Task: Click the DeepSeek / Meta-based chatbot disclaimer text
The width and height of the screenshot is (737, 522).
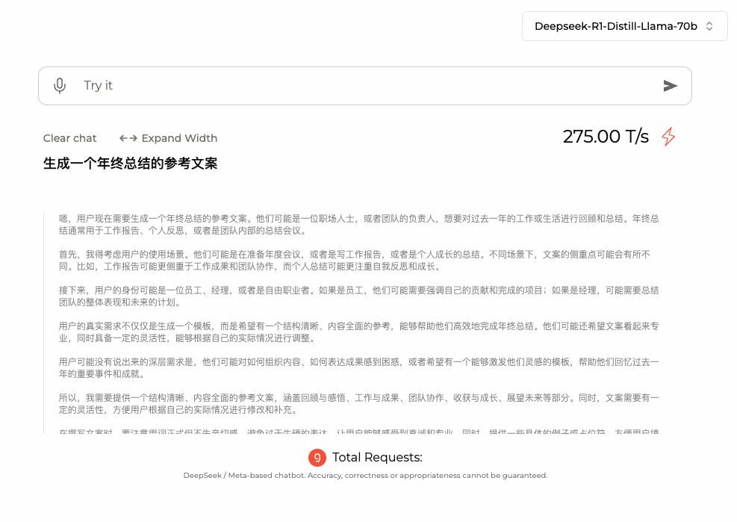Action: click(365, 476)
